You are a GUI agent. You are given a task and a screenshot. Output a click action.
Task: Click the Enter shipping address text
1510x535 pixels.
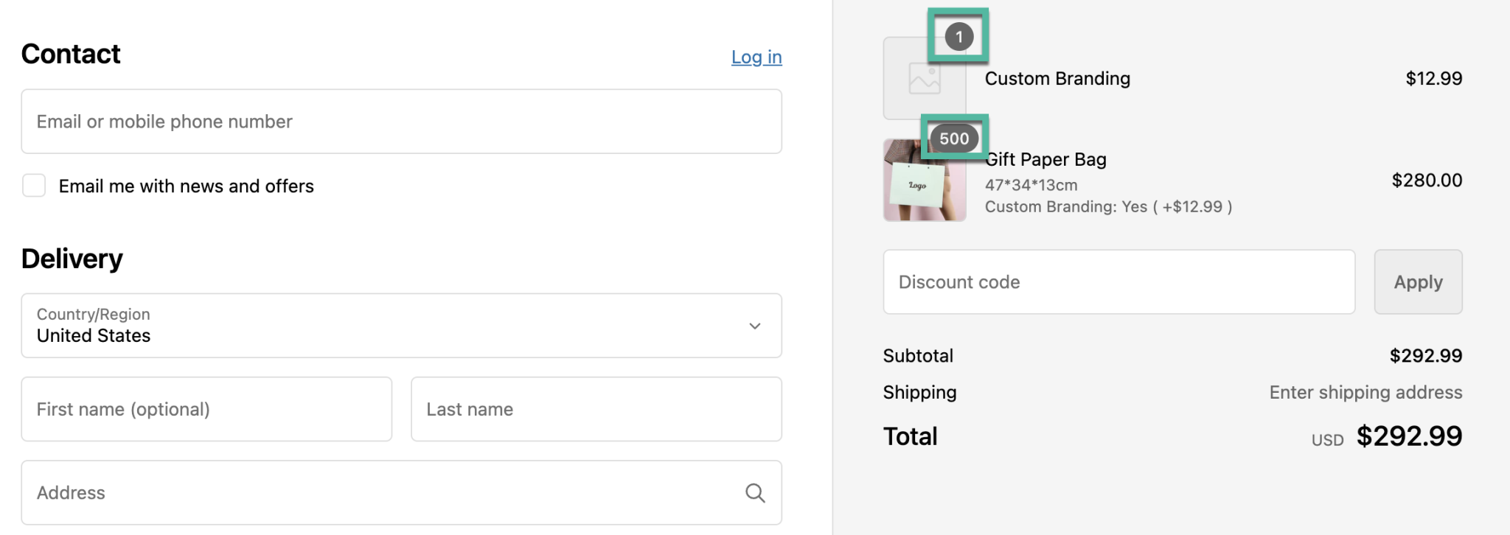1365,392
